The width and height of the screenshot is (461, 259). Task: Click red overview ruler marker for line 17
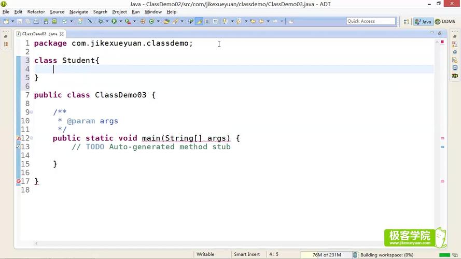point(442,181)
